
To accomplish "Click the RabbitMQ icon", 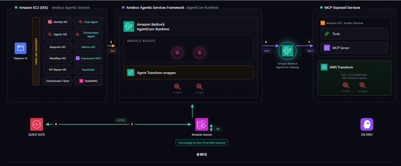I will pos(81,81).
